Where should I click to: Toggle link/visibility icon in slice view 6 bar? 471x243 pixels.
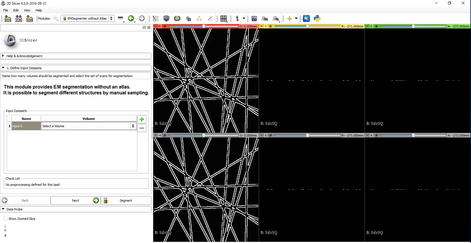[376, 135]
